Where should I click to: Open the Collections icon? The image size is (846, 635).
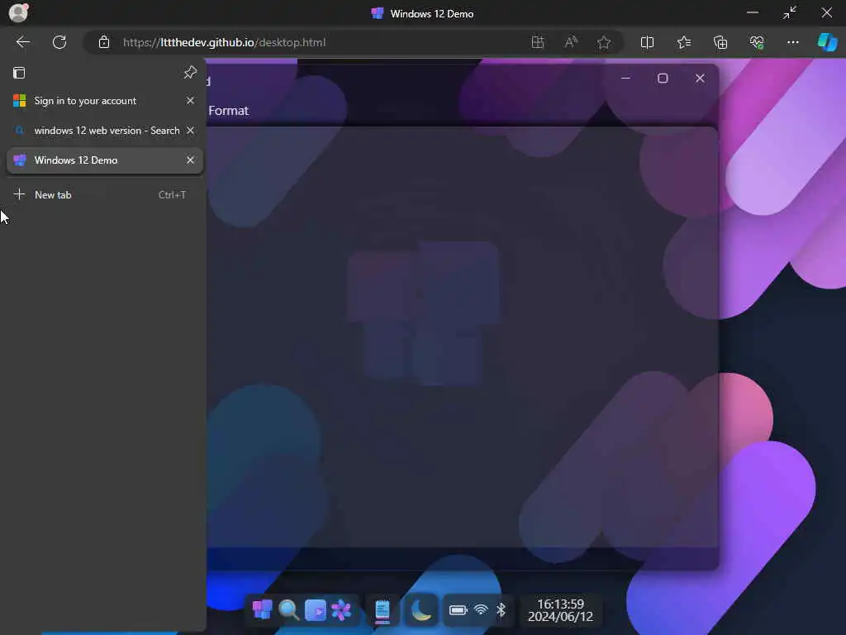pos(720,42)
